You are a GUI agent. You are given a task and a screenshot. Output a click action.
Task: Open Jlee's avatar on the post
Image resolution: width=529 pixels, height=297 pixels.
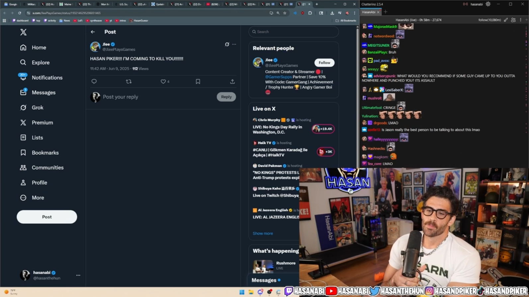(95, 47)
